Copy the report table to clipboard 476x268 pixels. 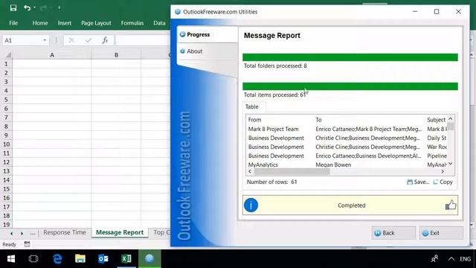(x=443, y=182)
